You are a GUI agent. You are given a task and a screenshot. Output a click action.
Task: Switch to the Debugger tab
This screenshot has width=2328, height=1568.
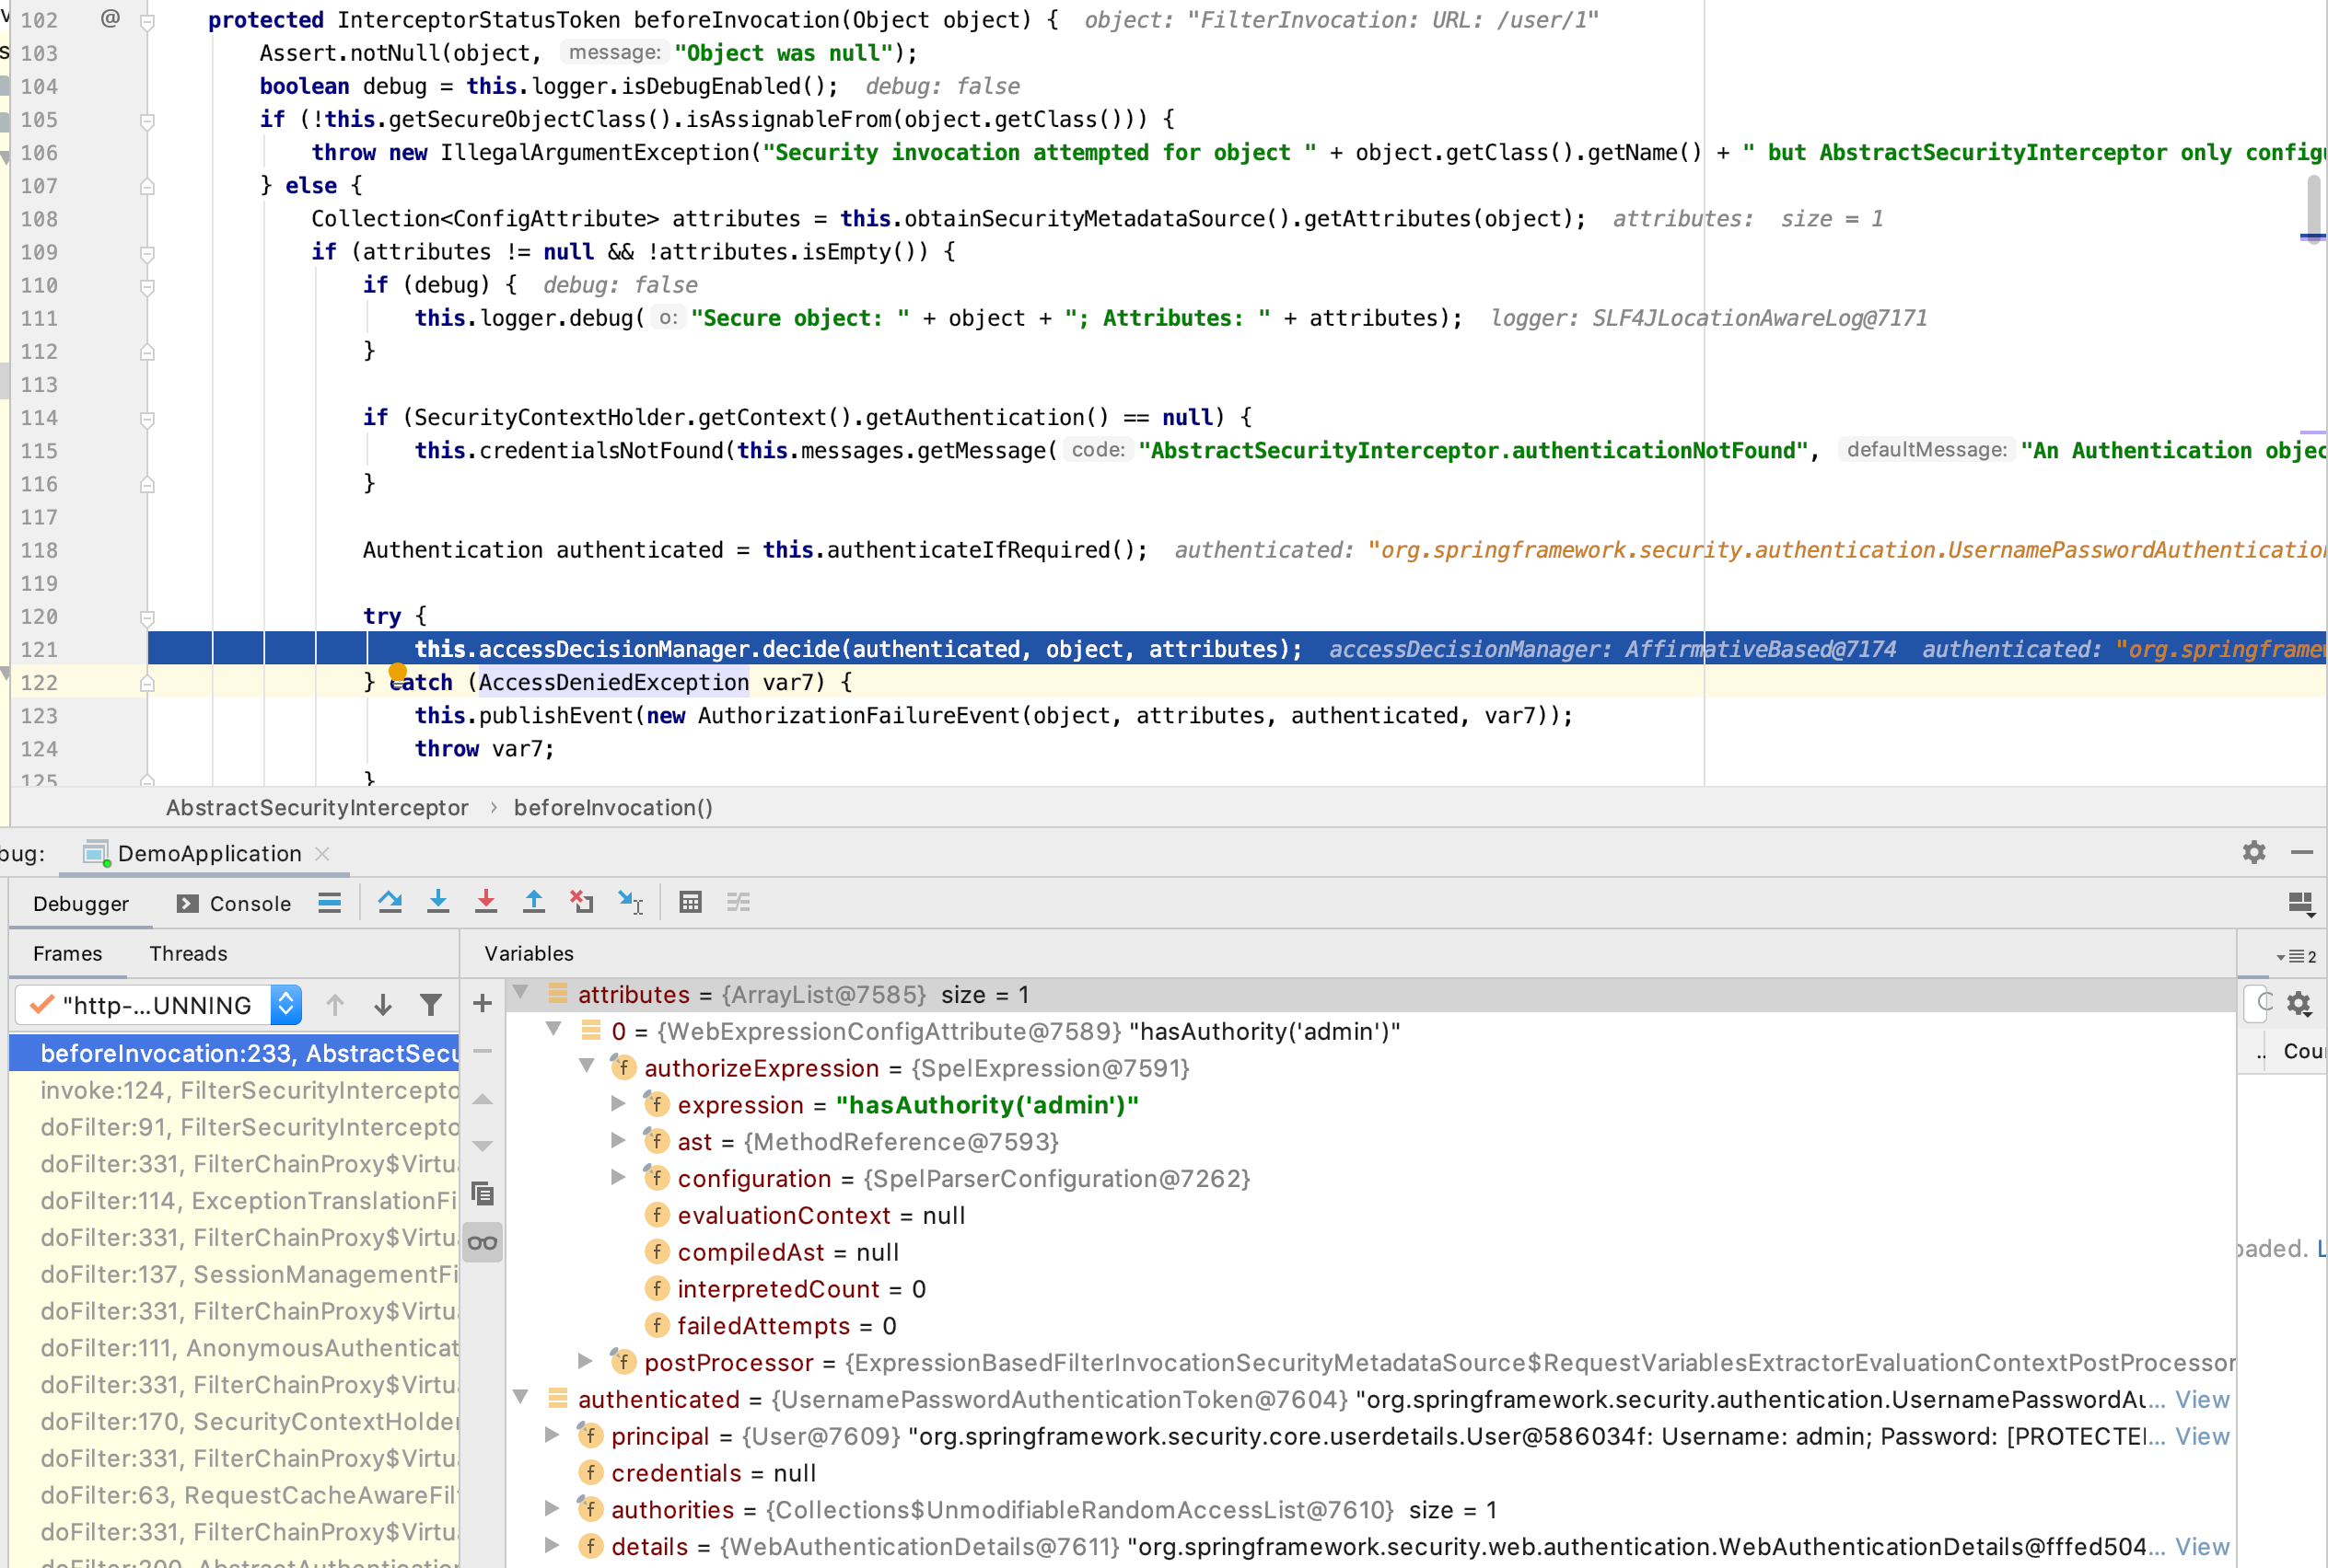[81, 904]
